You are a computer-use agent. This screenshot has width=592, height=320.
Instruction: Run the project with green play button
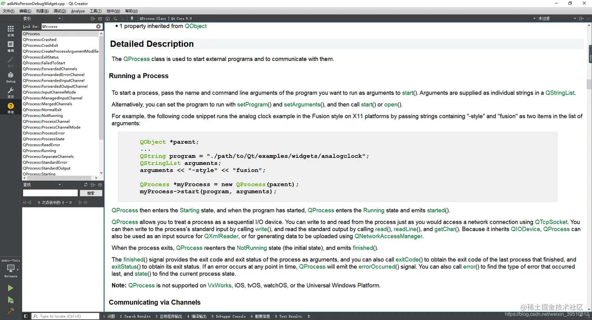pos(11,288)
